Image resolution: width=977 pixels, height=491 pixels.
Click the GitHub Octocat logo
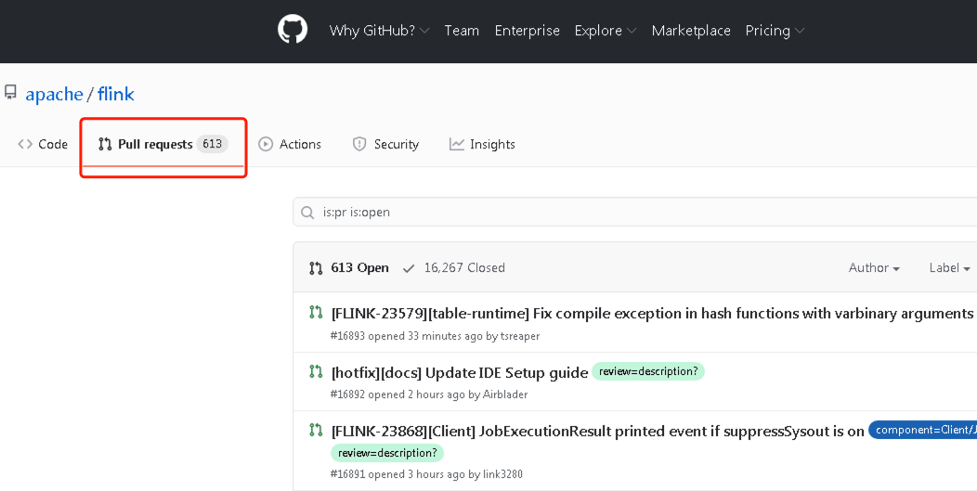(293, 30)
